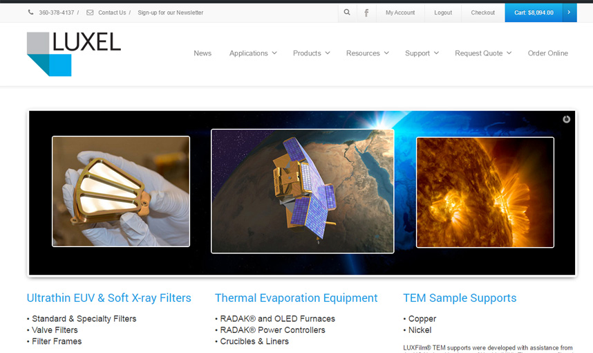Click the Nickel list item
Screen dimensions: 593x353
[x=420, y=330]
